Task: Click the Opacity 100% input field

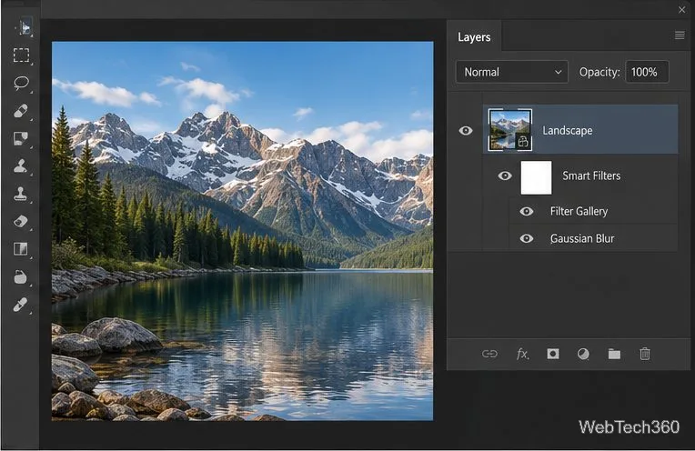Action: [x=647, y=72]
